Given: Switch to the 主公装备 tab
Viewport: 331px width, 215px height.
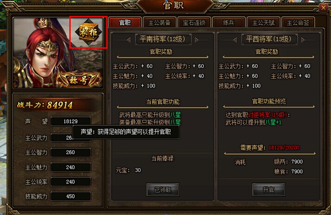Looking at the screenshot, I should point(159,22).
